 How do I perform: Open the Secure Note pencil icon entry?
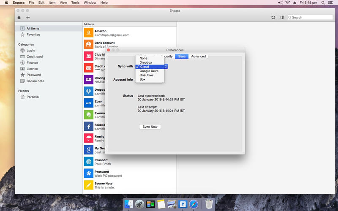(88, 185)
